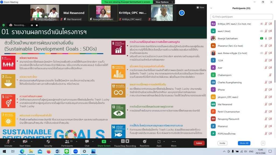The width and height of the screenshot is (276, 155).
Task: Expand the caret next to Apps
Action: coord(164,141)
